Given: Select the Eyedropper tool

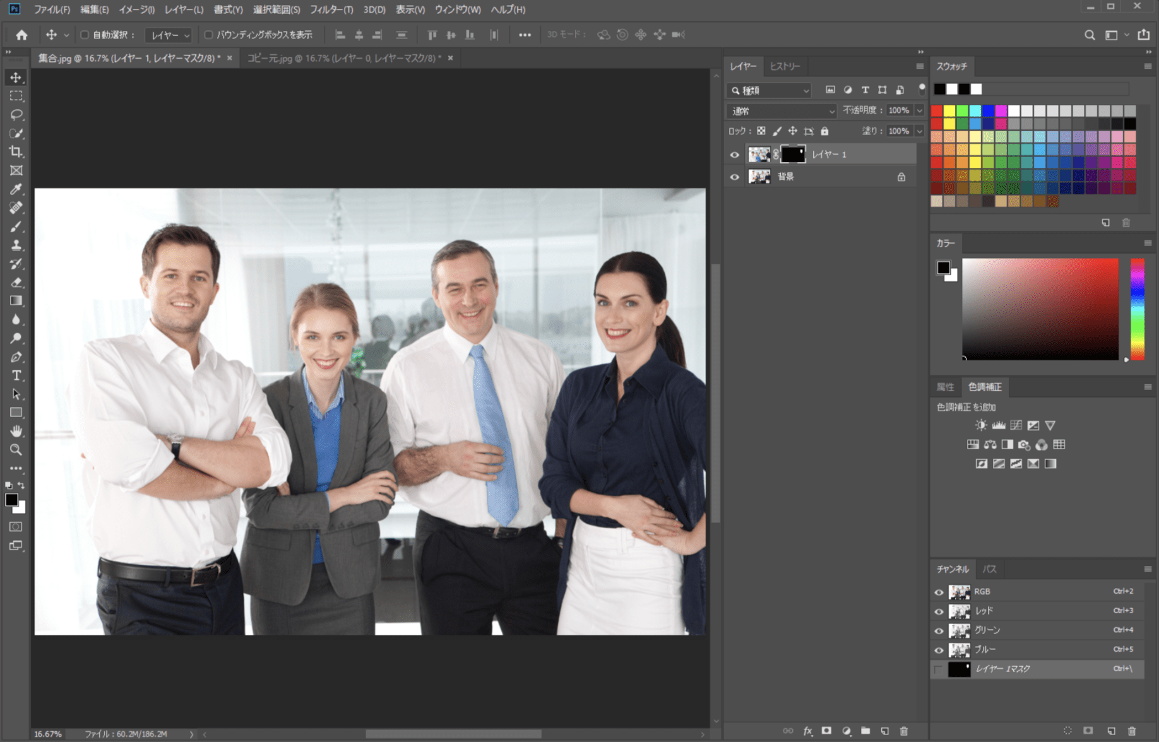Looking at the screenshot, I should tap(16, 189).
